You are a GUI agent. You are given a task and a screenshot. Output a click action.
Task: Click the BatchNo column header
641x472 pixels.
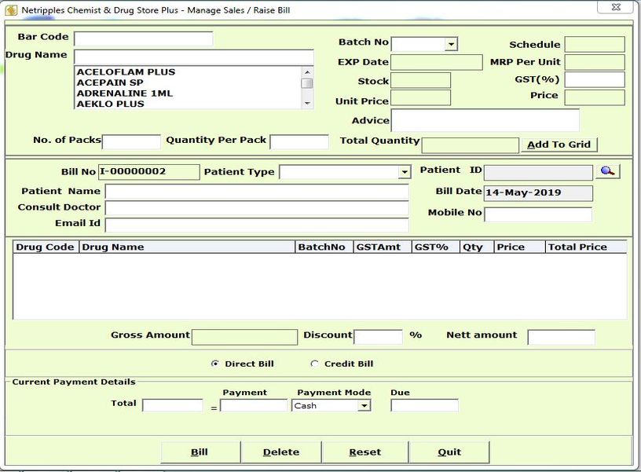coord(324,247)
